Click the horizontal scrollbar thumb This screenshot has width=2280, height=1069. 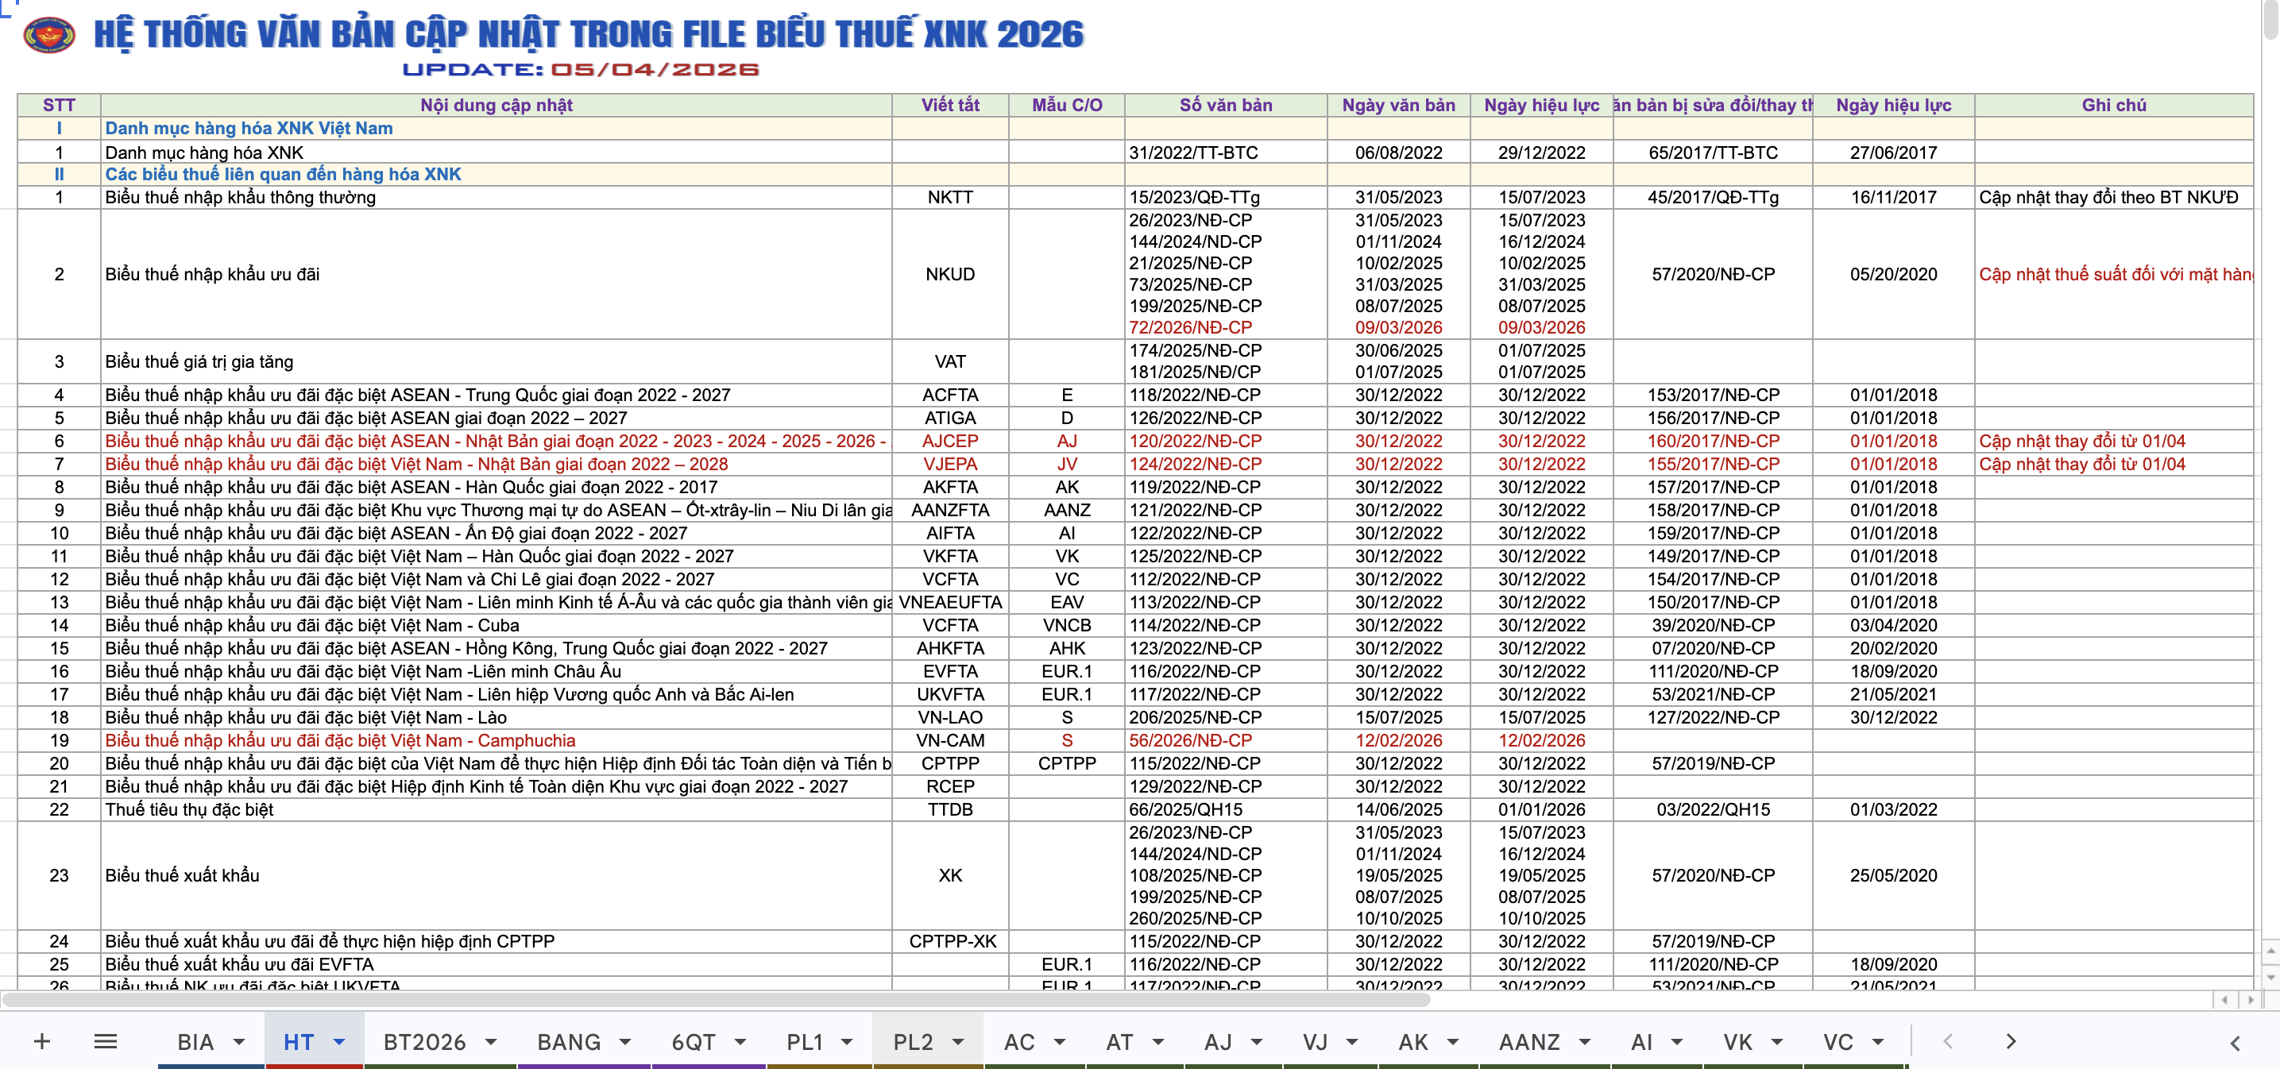point(715,1000)
